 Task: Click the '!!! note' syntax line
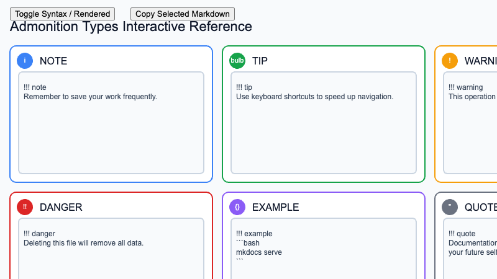(35, 87)
